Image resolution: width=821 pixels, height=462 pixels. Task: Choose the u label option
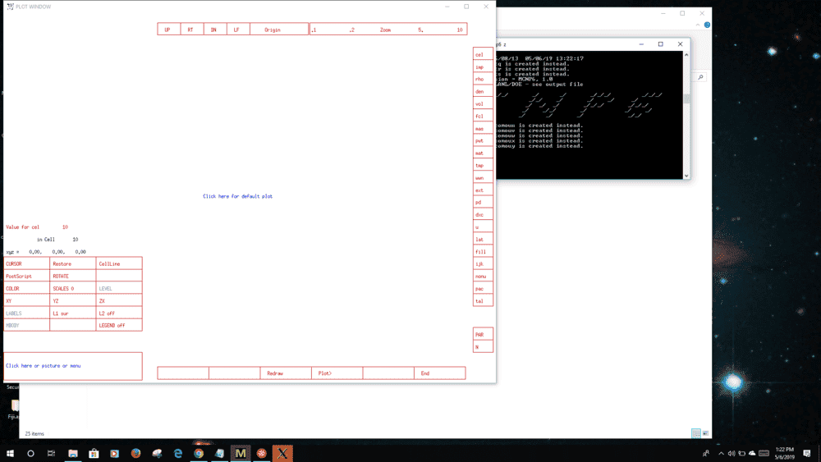[483, 227]
